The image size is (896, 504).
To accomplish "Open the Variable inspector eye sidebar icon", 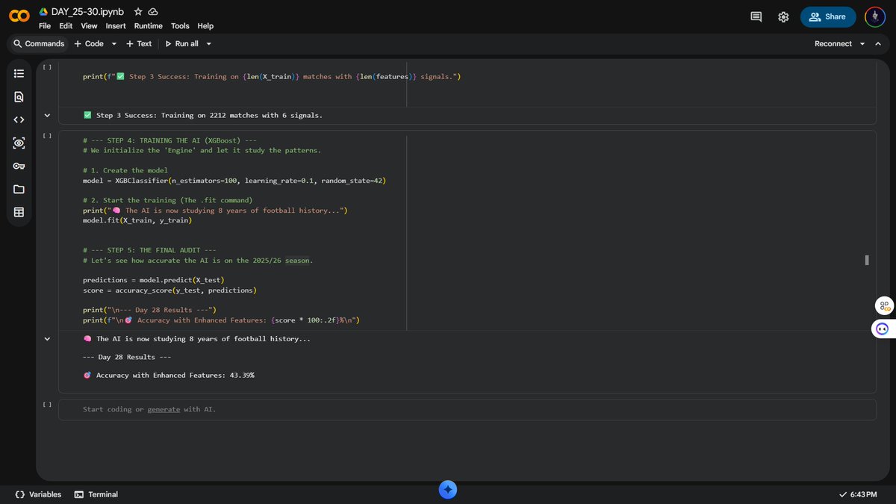I will (x=19, y=143).
